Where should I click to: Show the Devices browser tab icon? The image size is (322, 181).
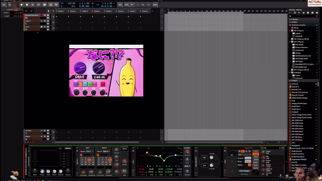[x=291, y=13]
